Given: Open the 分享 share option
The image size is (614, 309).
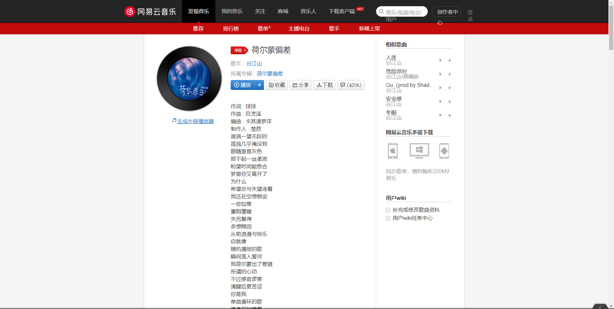Looking at the screenshot, I should pyautogui.click(x=300, y=85).
